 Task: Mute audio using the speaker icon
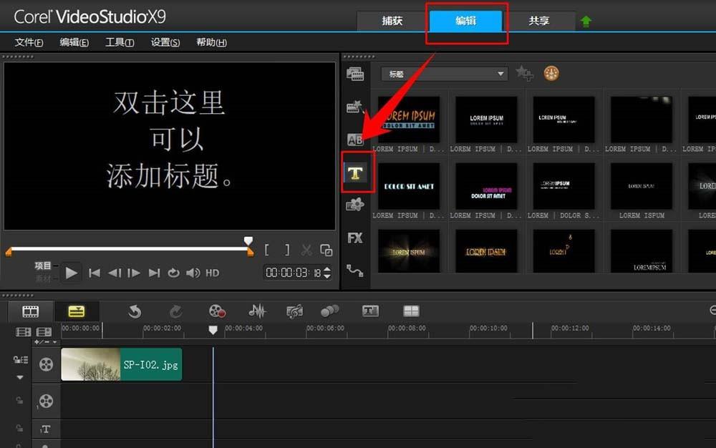pyautogui.click(x=192, y=273)
